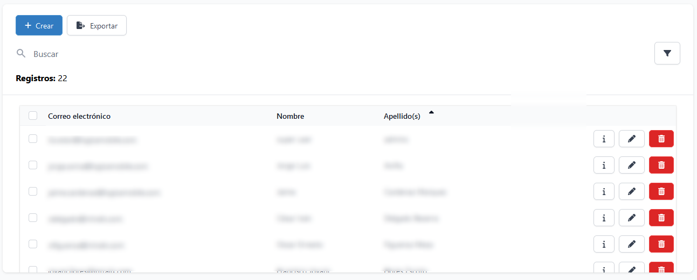This screenshot has width=697, height=280.
Task: Check the first row checkbox
Action: [x=33, y=139]
